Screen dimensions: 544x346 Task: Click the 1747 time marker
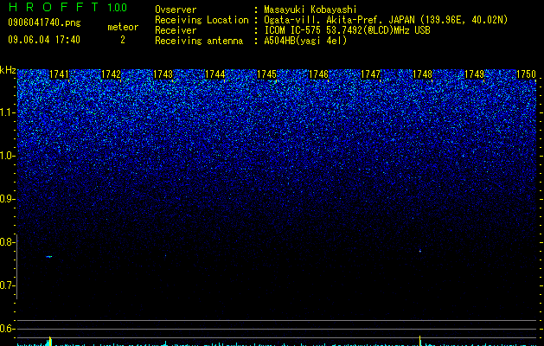click(370, 74)
